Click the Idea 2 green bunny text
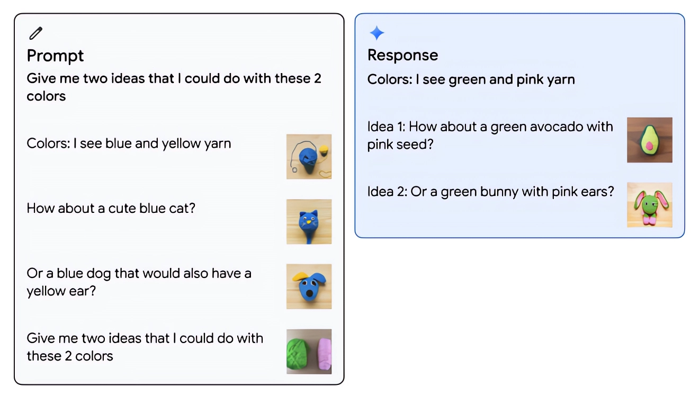Viewport: 699px width, 396px height. point(490,191)
